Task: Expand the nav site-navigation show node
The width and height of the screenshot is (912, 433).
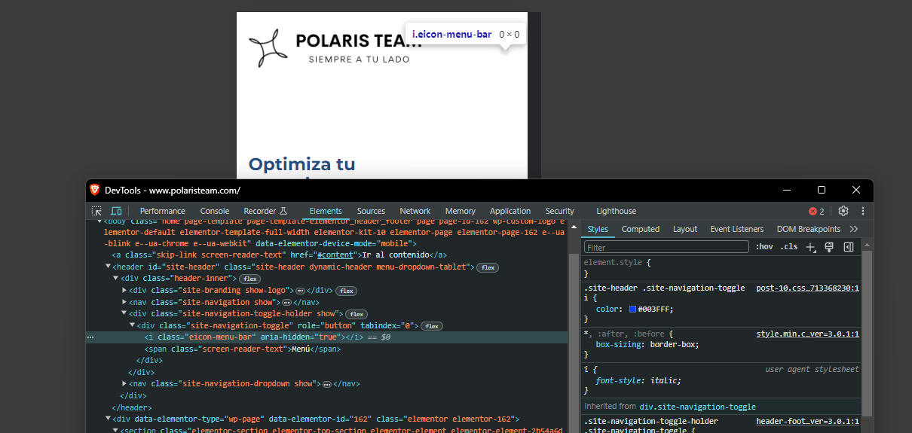Action: coord(124,302)
